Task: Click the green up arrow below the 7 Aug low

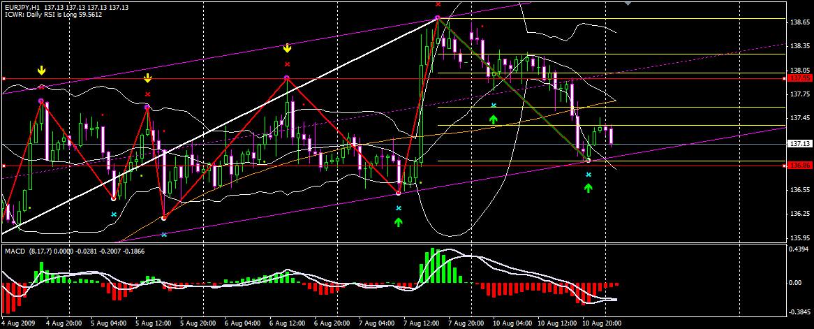Action: coord(398,222)
